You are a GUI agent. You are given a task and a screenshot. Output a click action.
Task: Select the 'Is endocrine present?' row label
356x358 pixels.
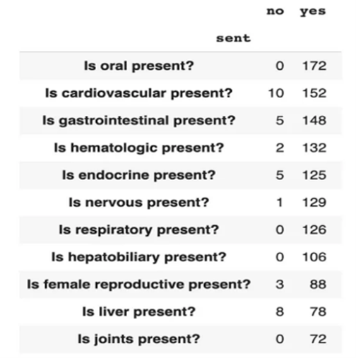click(x=139, y=175)
